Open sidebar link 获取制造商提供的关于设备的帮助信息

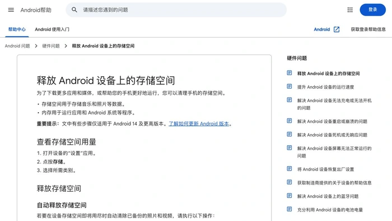click(x=334, y=183)
